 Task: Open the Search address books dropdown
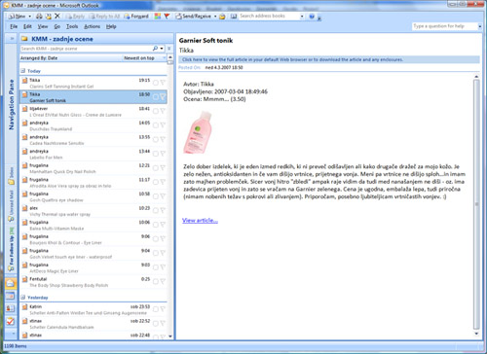[x=302, y=16]
